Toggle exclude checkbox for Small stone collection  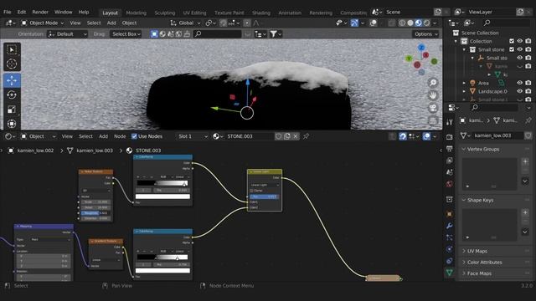pyautogui.click(x=512, y=49)
